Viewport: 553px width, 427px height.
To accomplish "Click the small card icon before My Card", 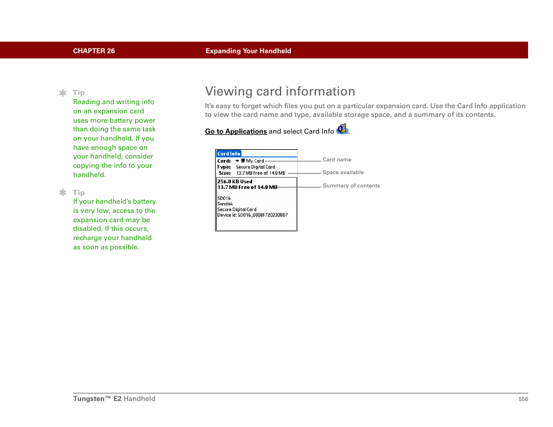I will click(243, 161).
